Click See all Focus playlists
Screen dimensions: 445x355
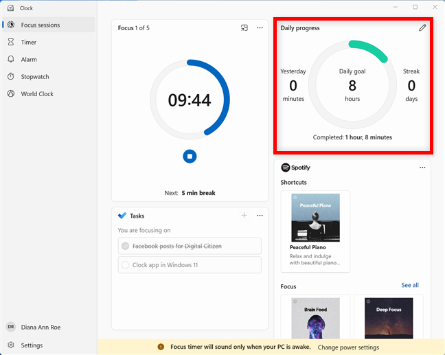click(409, 286)
